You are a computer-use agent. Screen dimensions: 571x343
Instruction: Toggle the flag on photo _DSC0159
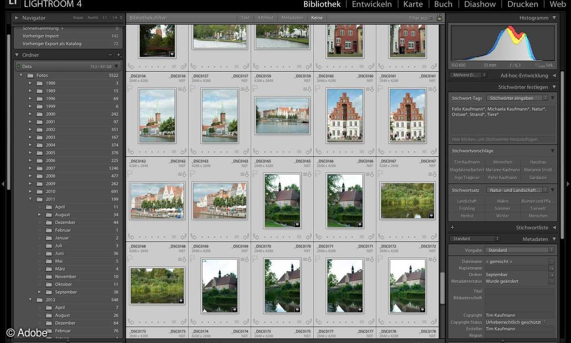pos(255,88)
